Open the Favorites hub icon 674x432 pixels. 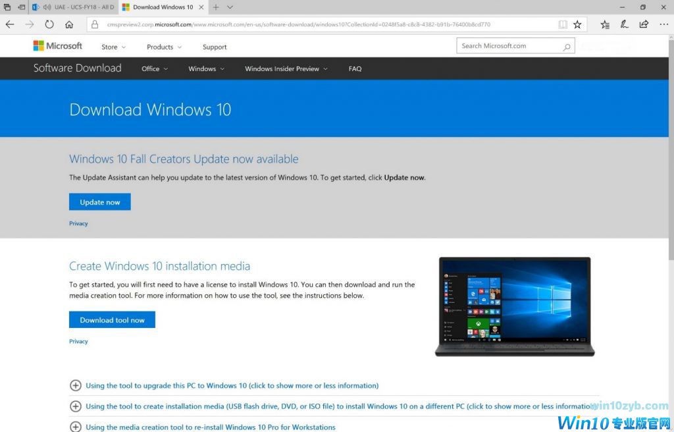click(605, 24)
